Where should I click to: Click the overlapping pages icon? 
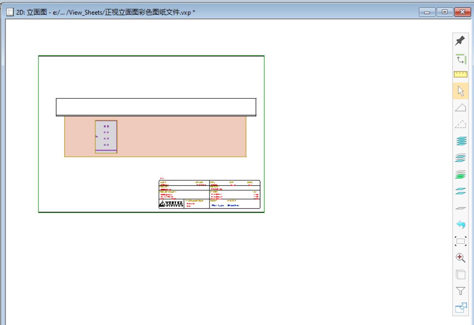[x=460, y=274]
